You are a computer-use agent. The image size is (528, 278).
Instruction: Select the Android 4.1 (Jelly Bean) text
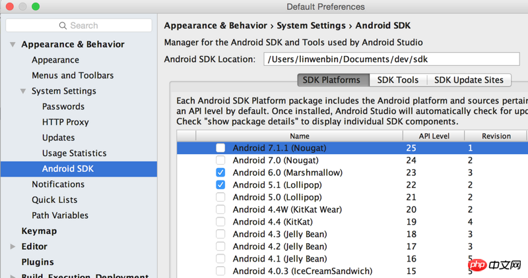point(280,259)
